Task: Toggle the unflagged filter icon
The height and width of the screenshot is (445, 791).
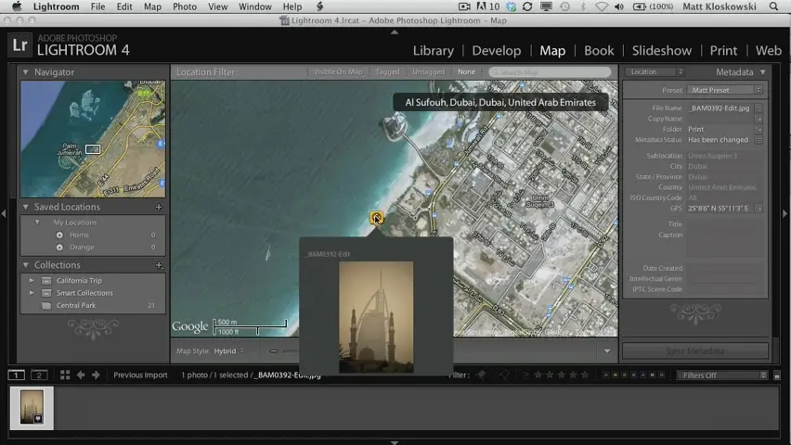Action: click(504, 375)
